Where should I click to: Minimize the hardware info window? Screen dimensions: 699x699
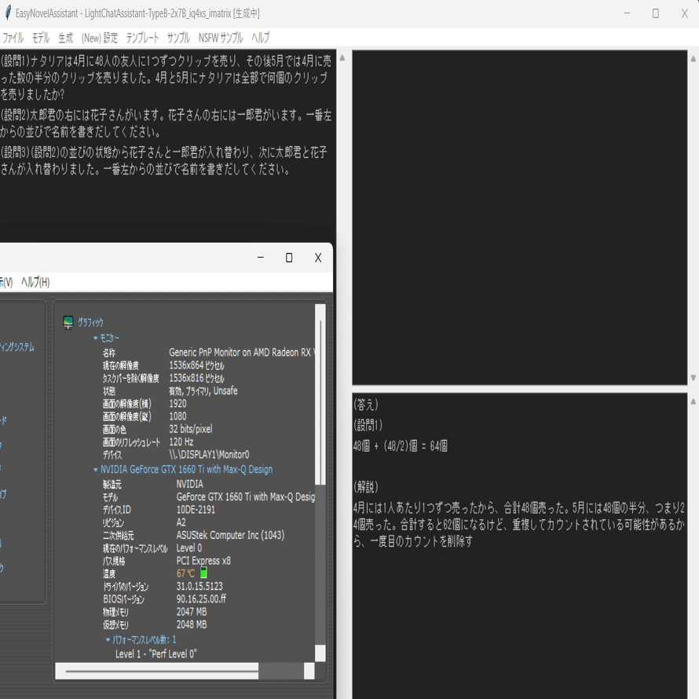261,258
